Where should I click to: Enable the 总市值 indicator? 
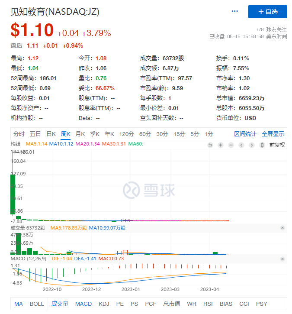pyautogui.click(x=171, y=304)
